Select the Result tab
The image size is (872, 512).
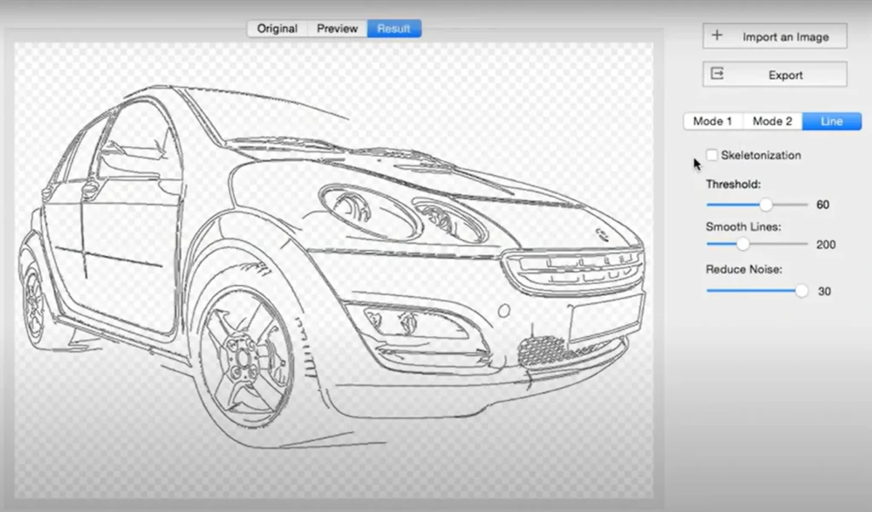[393, 28]
